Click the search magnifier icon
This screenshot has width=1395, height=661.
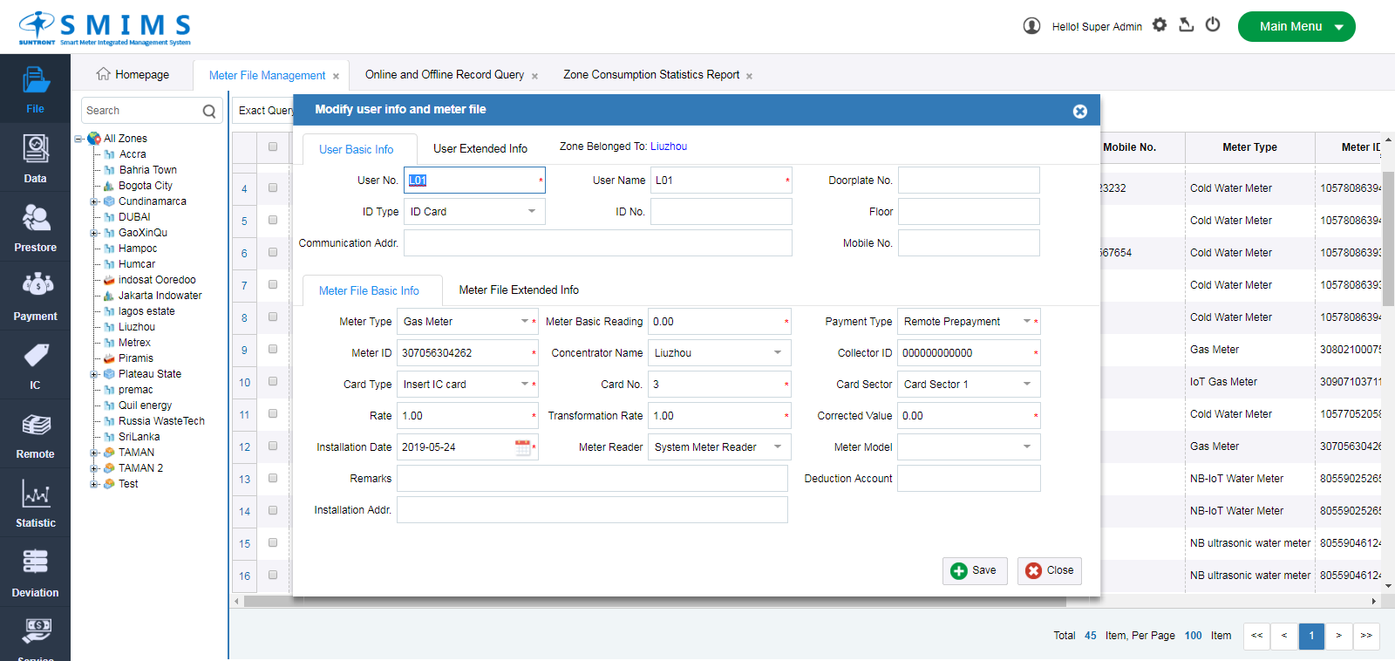209,111
